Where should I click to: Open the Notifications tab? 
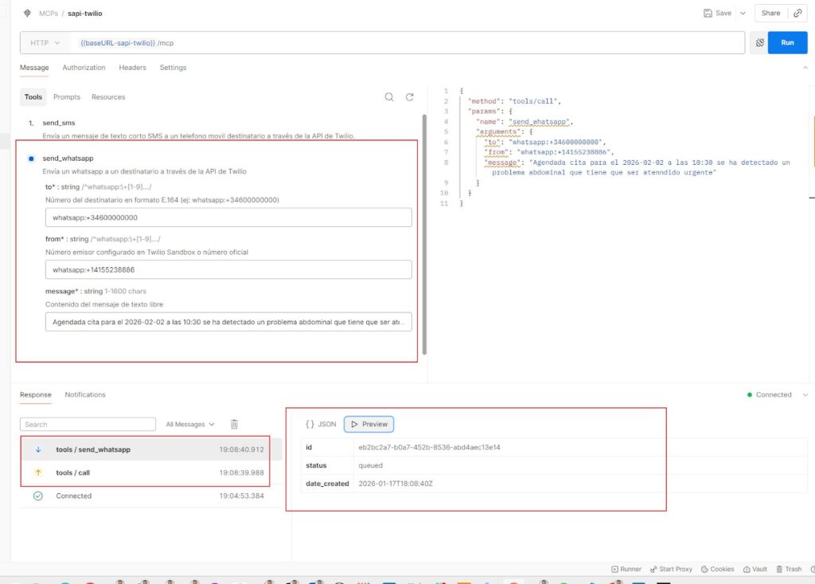pos(85,394)
